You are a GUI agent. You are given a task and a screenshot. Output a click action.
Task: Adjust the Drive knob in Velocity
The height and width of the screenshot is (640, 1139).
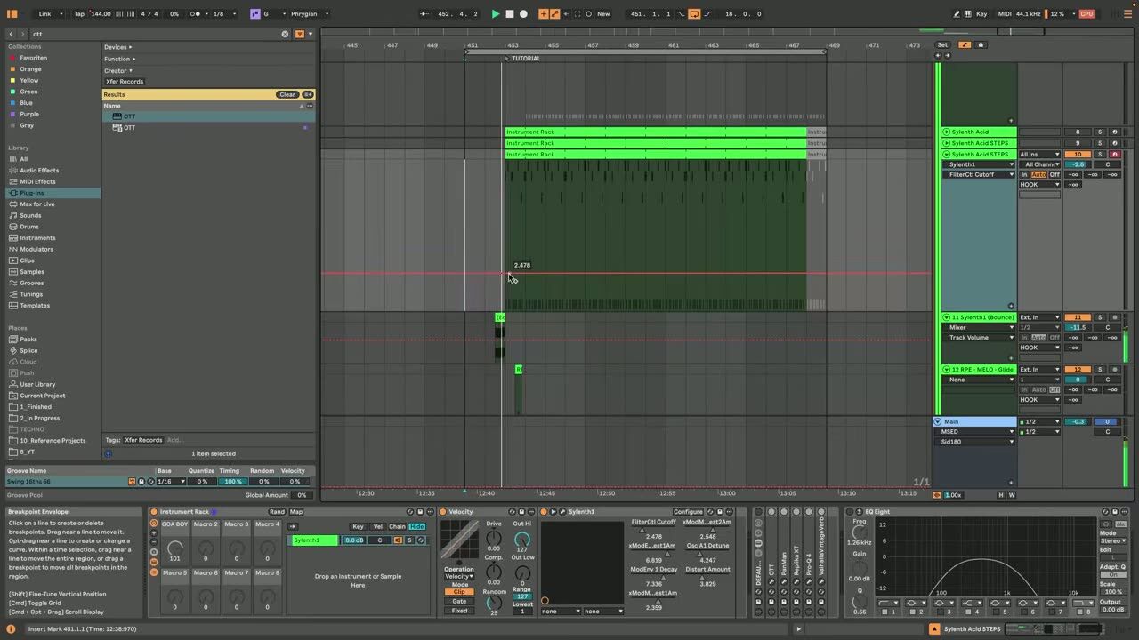tap(494, 539)
